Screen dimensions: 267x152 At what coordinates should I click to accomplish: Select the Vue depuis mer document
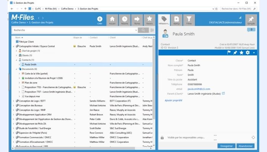(x=32, y=97)
